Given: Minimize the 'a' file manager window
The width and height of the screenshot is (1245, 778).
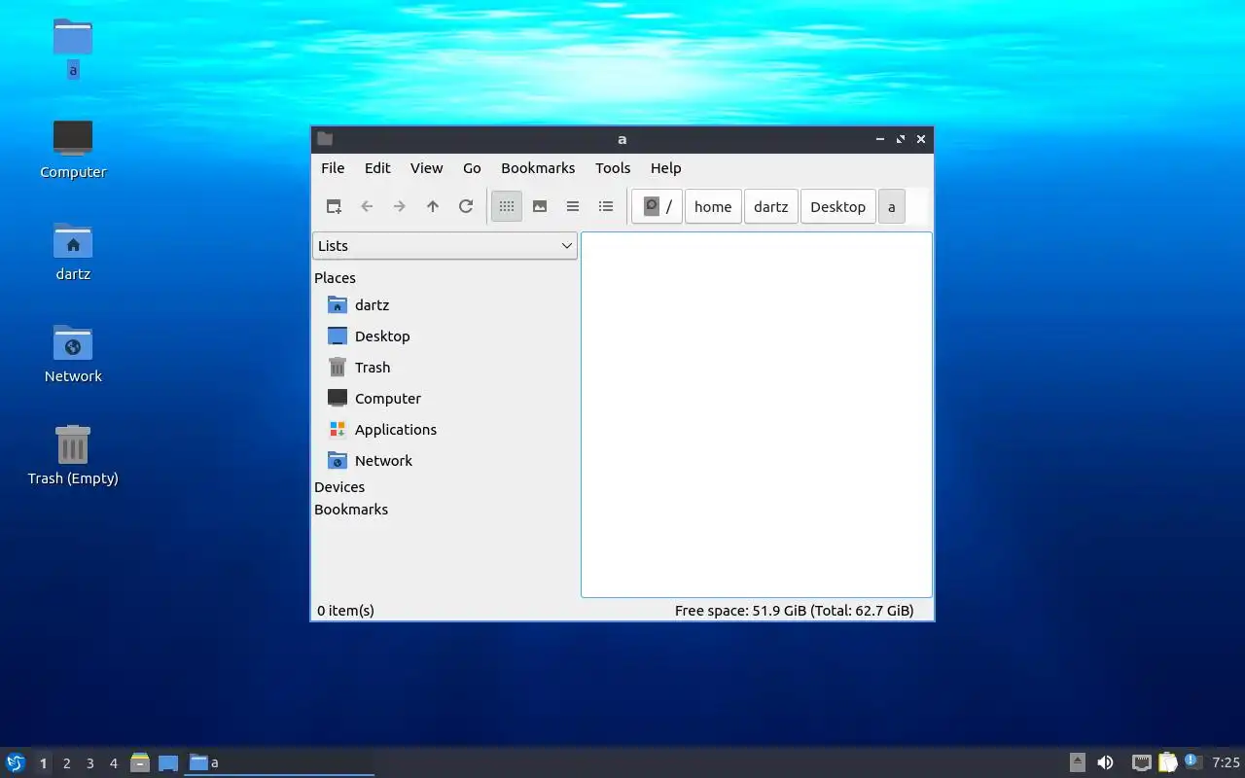Looking at the screenshot, I should click(880, 139).
